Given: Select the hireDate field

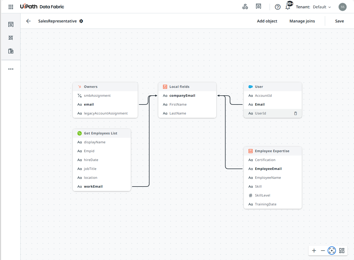Looking at the screenshot, I should pos(102,160).
